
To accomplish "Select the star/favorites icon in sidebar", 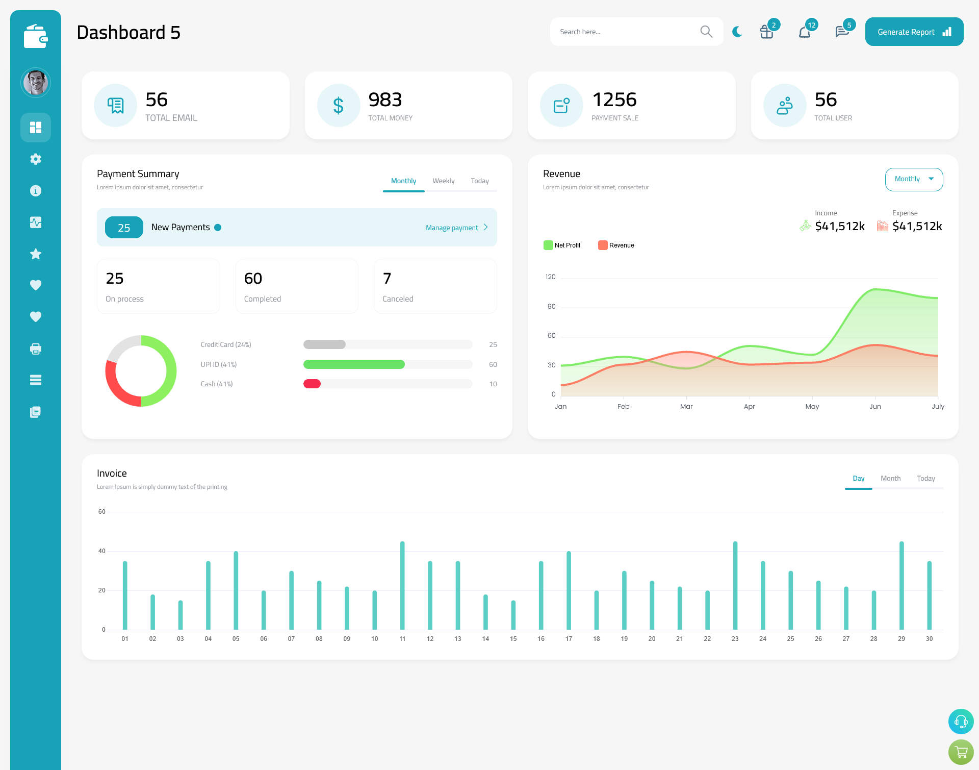I will coord(36,254).
